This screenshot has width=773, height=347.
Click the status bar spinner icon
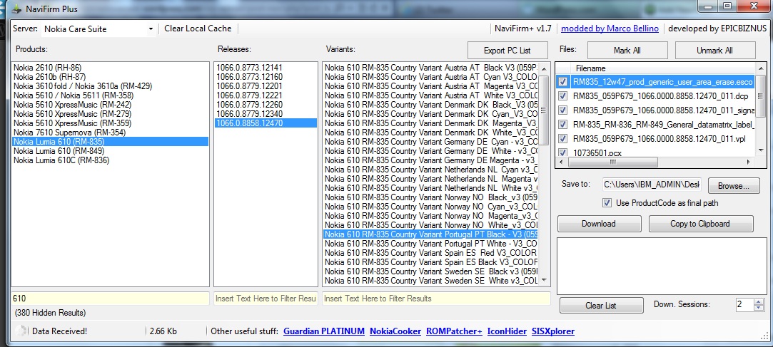tap(21, 331)
